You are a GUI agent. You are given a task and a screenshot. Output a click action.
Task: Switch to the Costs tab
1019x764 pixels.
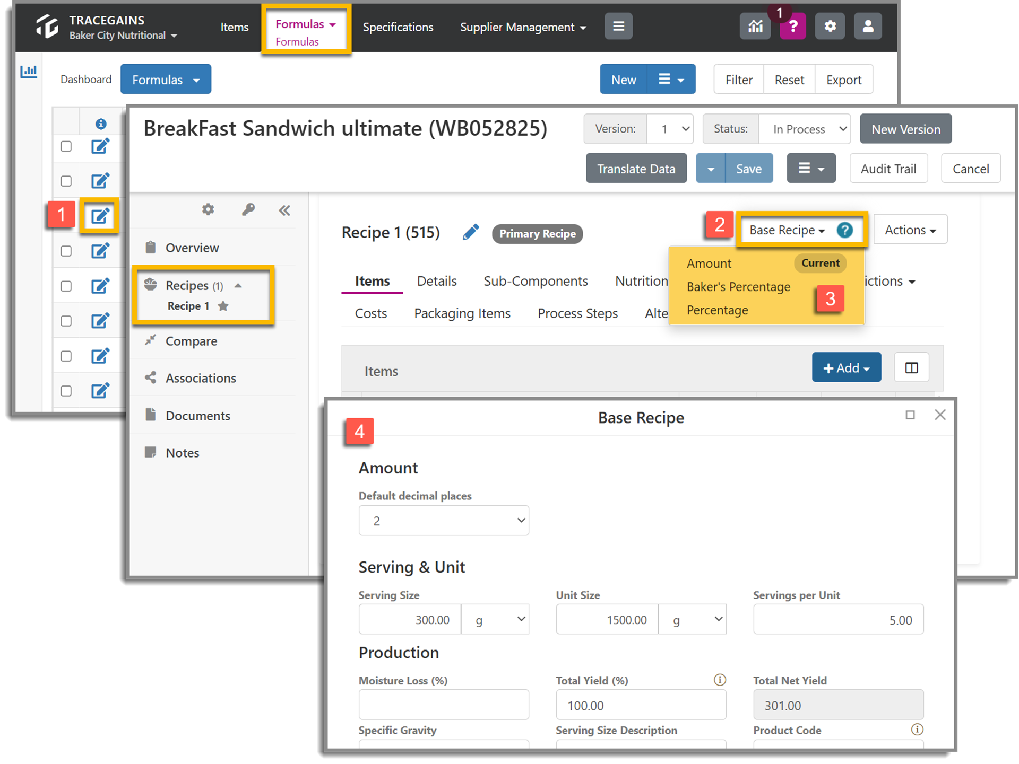tap(371, 313)
